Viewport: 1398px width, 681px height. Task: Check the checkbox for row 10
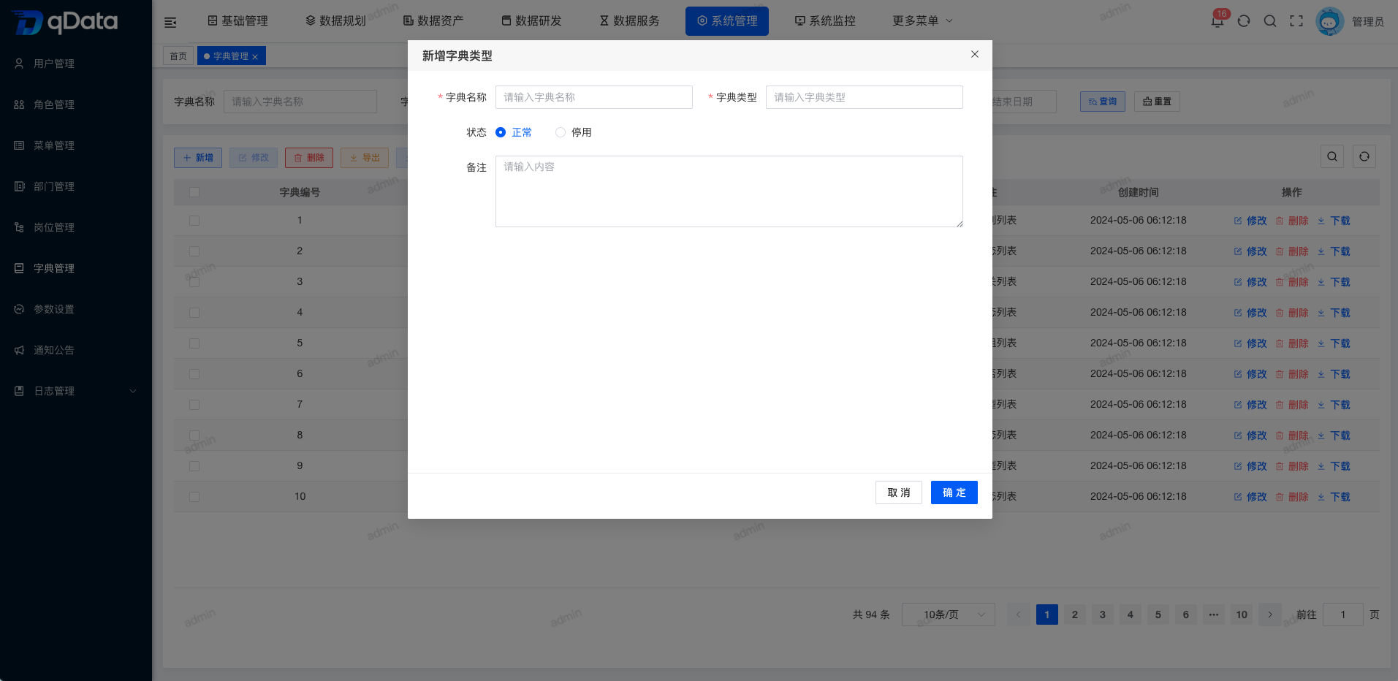click(194, 497)
